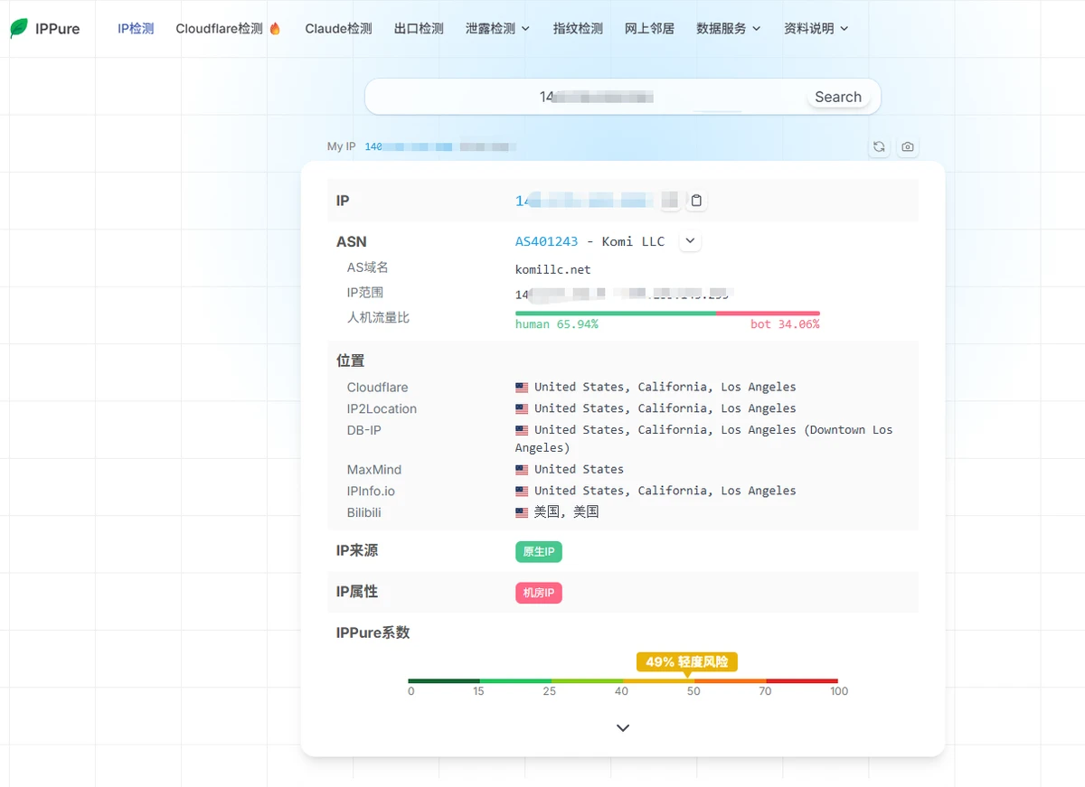Click the 人机流量比 label
The height and width of the screenshot is (787, 1085).
(378, 318)
